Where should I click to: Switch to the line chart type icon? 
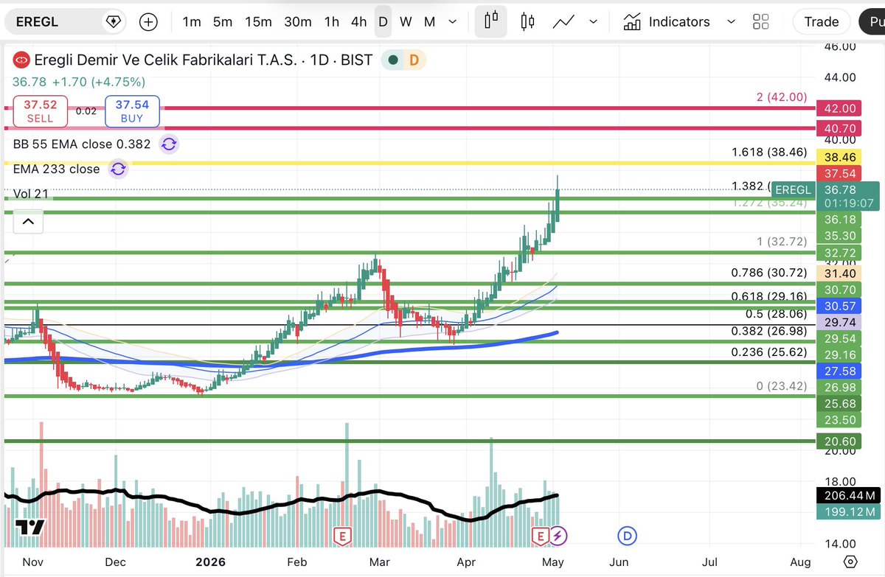coord(564,22)
